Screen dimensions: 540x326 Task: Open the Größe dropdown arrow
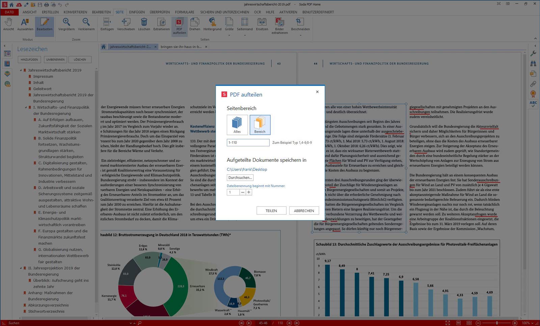coord(229,35)
